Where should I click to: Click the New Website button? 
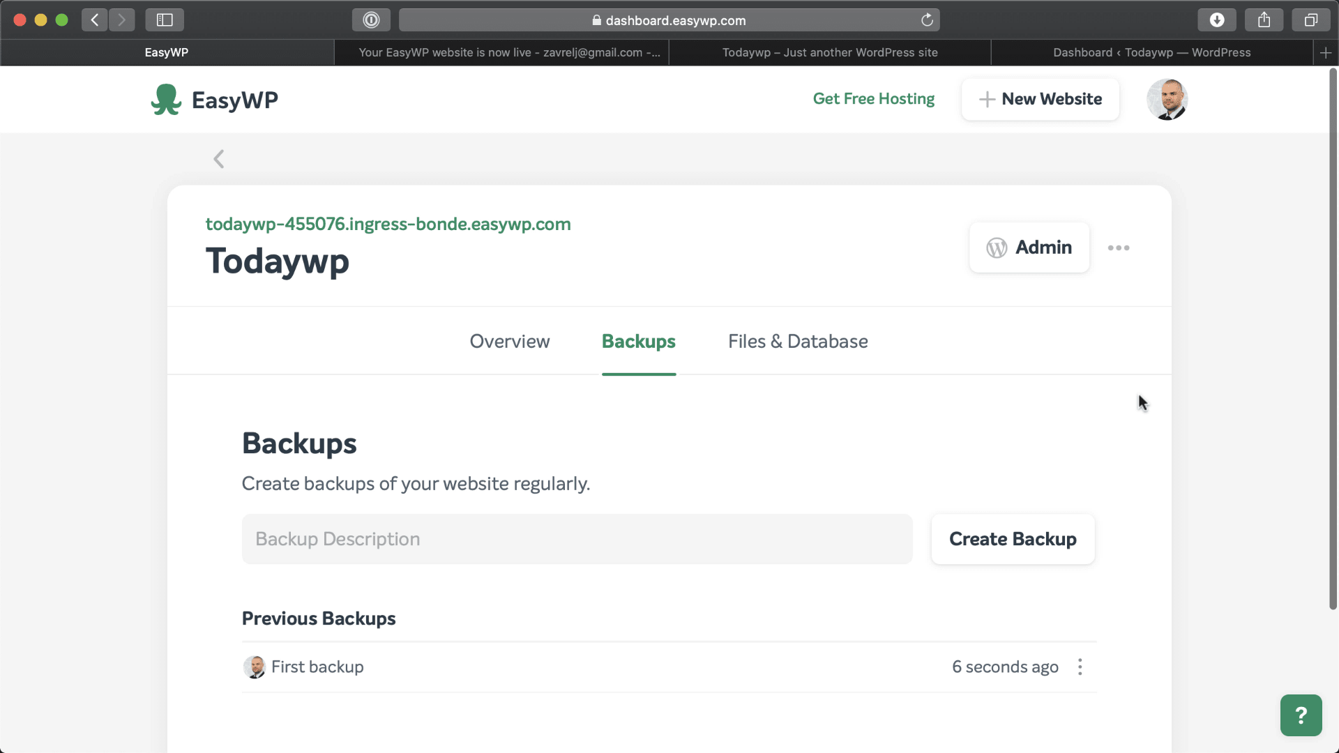pos(1041,99)
